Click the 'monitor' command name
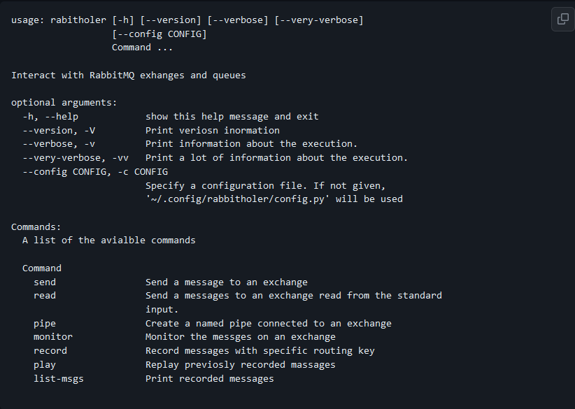Image resolution: width=575 pixels, height=409 pixels. click(53, 337)
